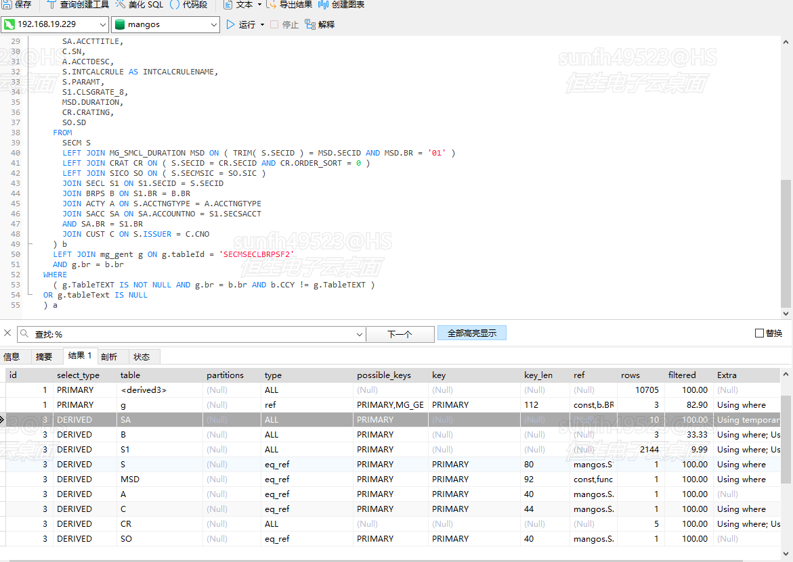Click the 下一个 (Next) find button
This screenshot has width=793, height=562.
400,334
